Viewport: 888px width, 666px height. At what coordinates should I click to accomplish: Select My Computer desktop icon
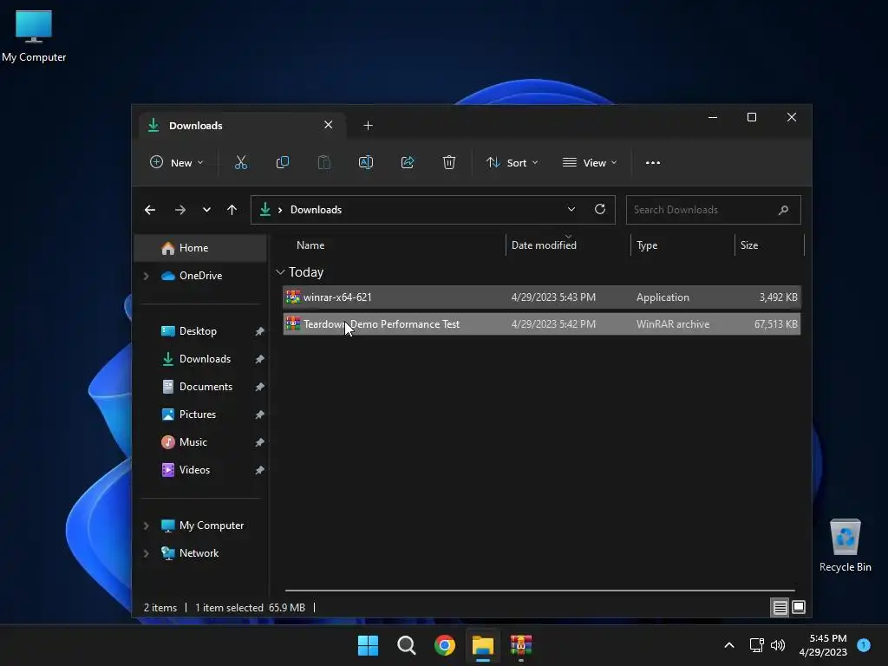coord(34,36)
